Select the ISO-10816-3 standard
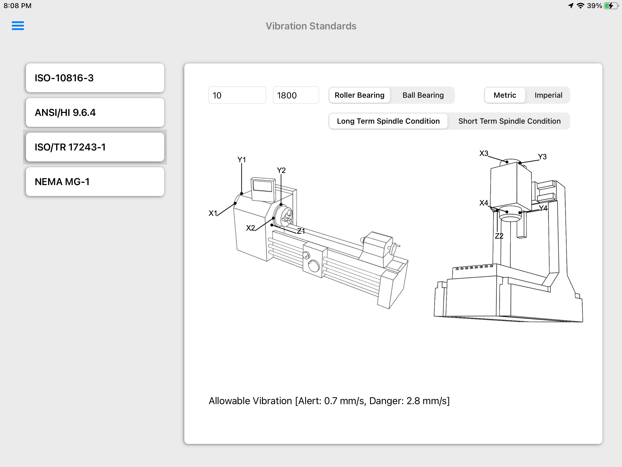The image size is (622, 467). click(x=95, y=78)
